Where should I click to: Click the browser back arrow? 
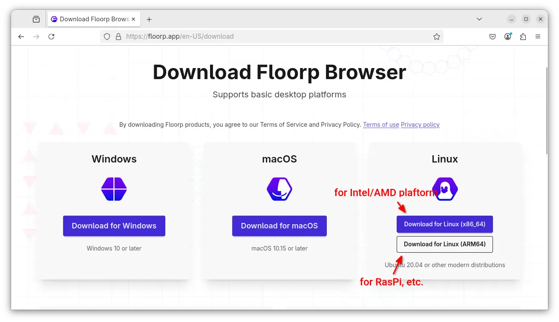pyautogui.click(x=21, y=37)
